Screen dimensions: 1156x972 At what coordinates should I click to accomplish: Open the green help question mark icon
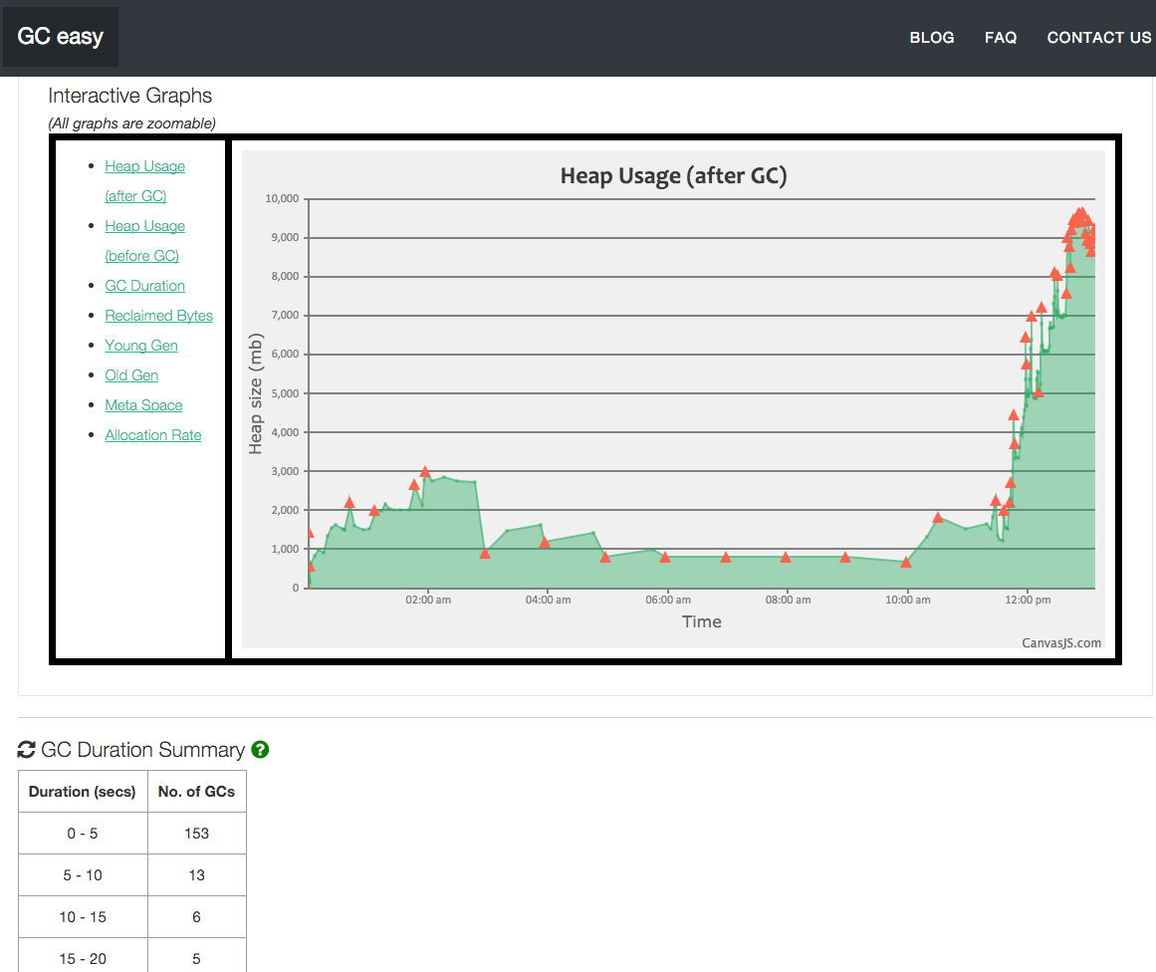coord(260,750)
